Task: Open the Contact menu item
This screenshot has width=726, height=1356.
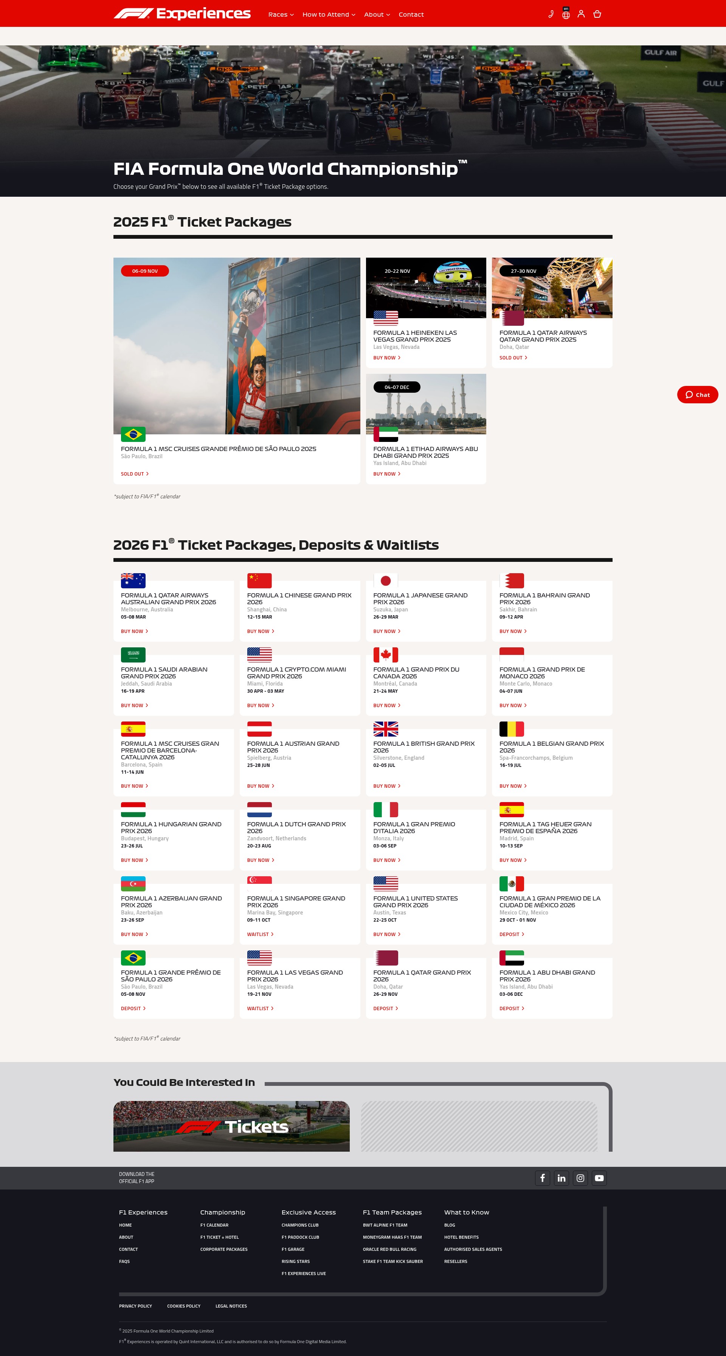Action: pos(411,15)
